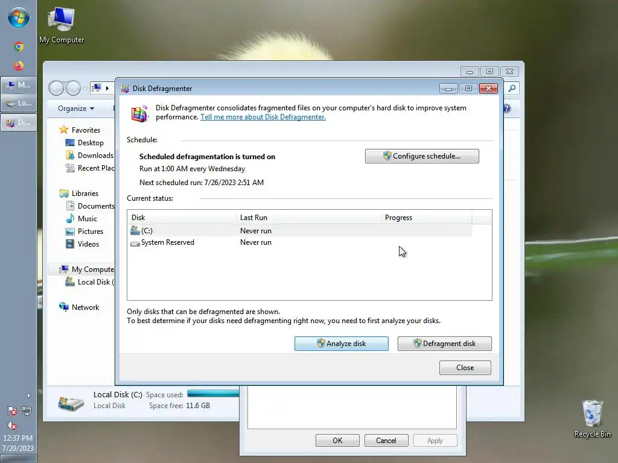The height and width of the screenshot is (463, 618).
Task: Click the Local Disk drive icon in details pane
Action: [x=71, y=403]
